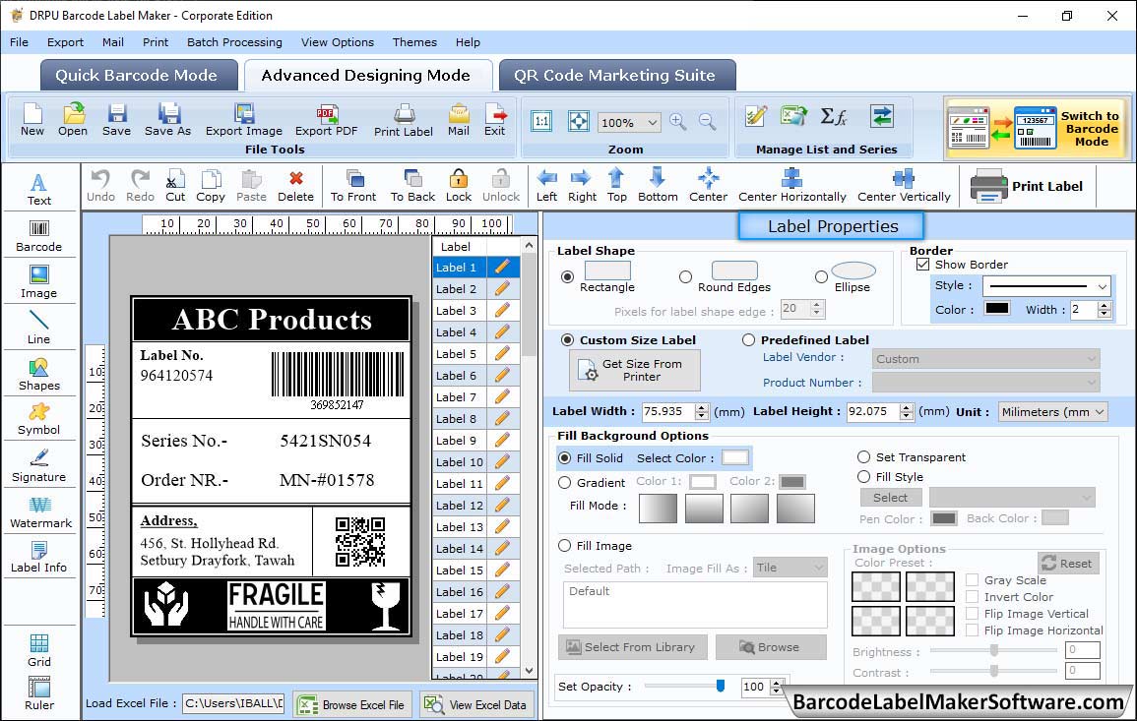This screenshot has height=721, width=1137.
Task: Select the Round Edges label shape
Action: [685, 276]
